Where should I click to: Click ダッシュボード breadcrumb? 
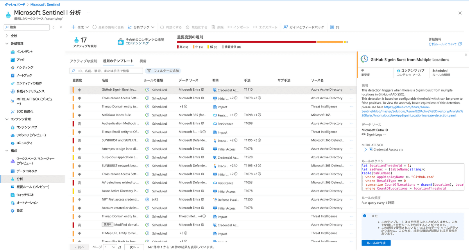pyautogui.click(x=15, y=4)
